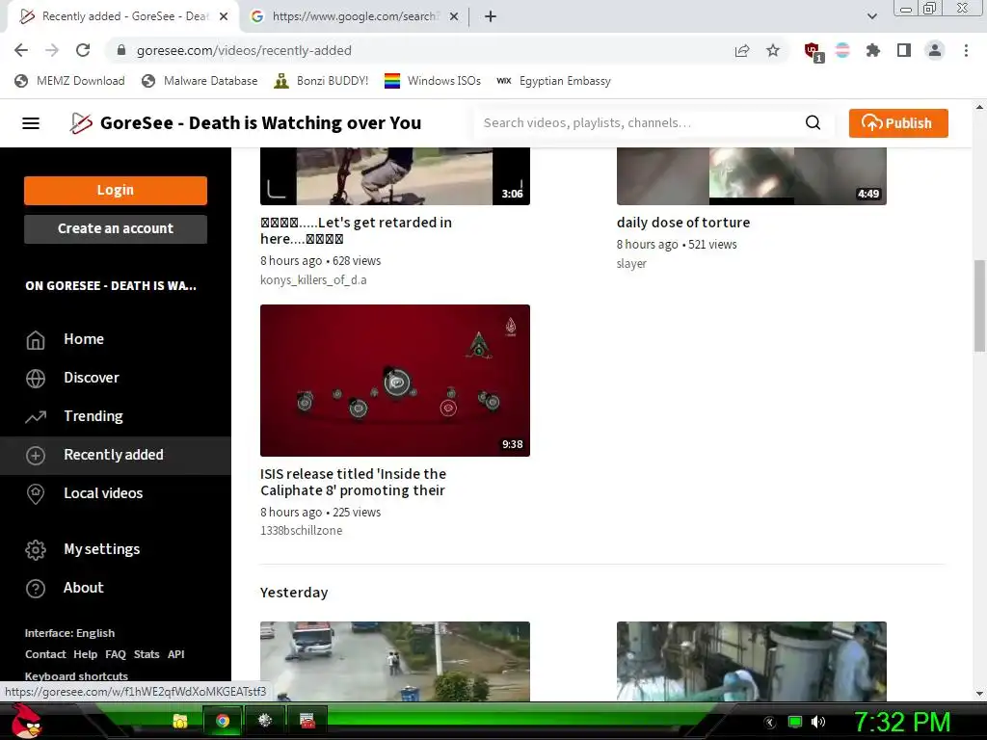Image resolution: width=987 pixels, height=740 pixels.
Task: Click the Home house icon
Action: [36, 340]
